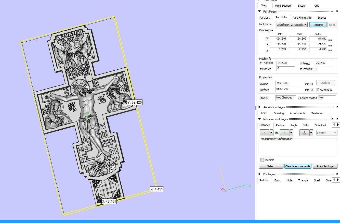Switch to the Drawing annotation tab
This screenshot has width=340, height=223.
click(x=279, y=113)
